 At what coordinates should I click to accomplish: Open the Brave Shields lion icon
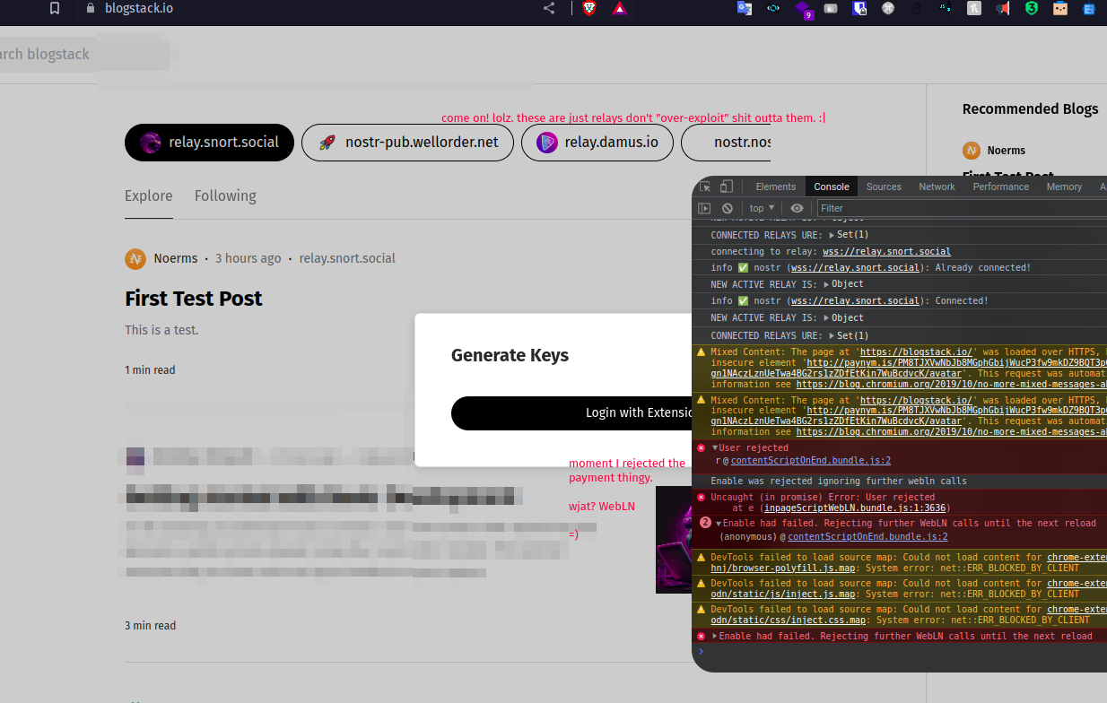(x=589, y=8)
